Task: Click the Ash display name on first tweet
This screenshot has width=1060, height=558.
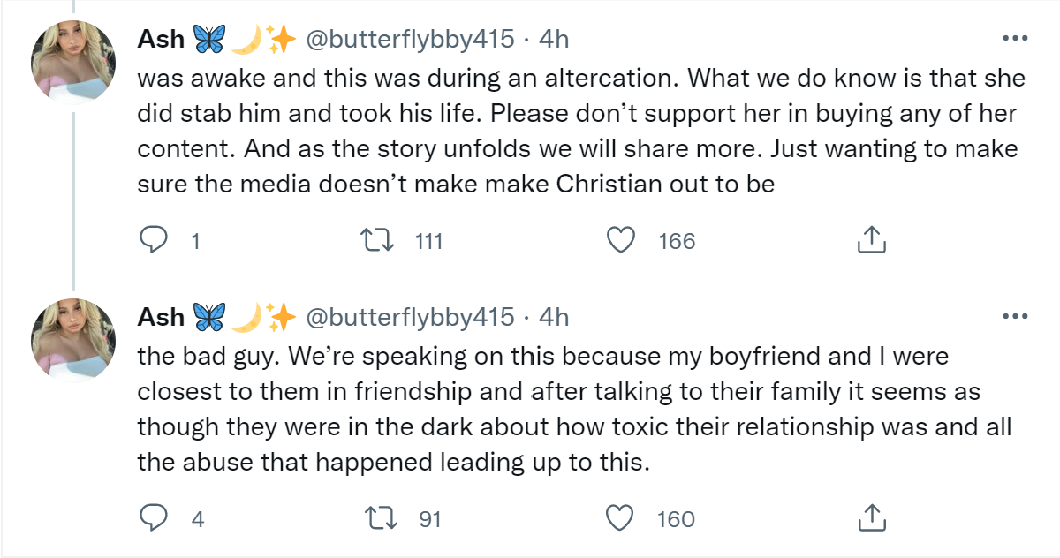Action: [x=161, y=39]
